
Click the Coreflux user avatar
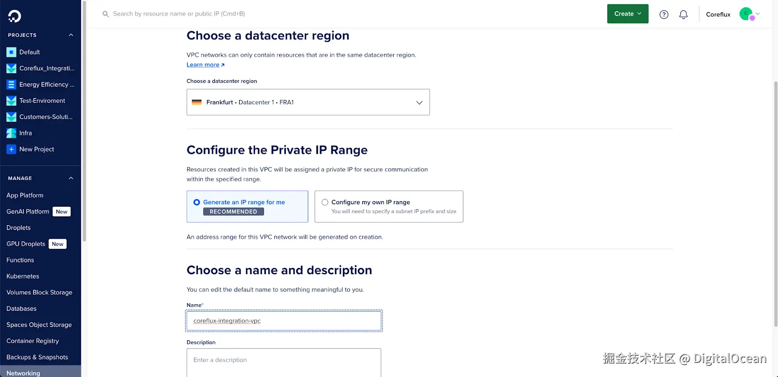pos(746,14)
